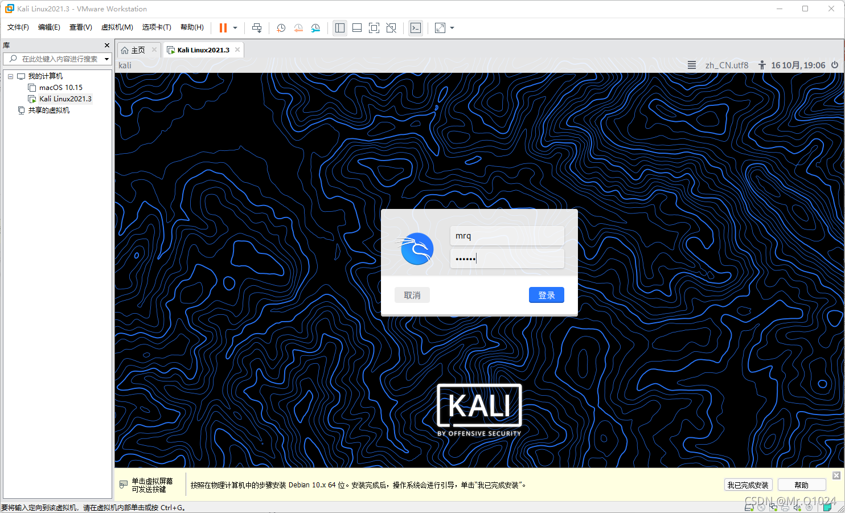Image resolution: width=845 pixels, height=513 pixels.
Task: Open the power options dropdown beside pause
Action: pyautogui.click(x=235, y=28)
